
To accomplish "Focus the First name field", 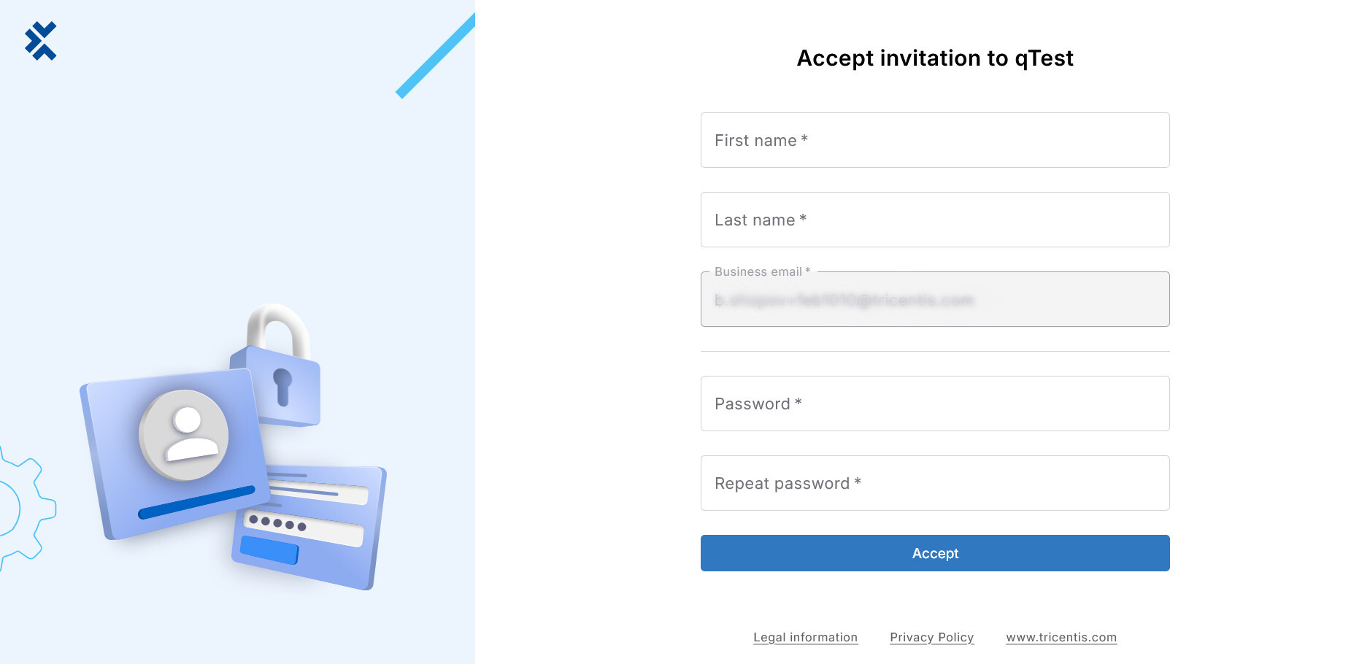I will click(x=934, y=140).
